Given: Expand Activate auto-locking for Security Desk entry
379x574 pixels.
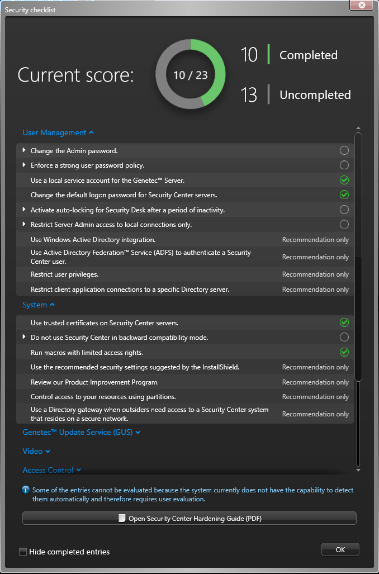Looking at the screenshot, I should coord(24,210).
